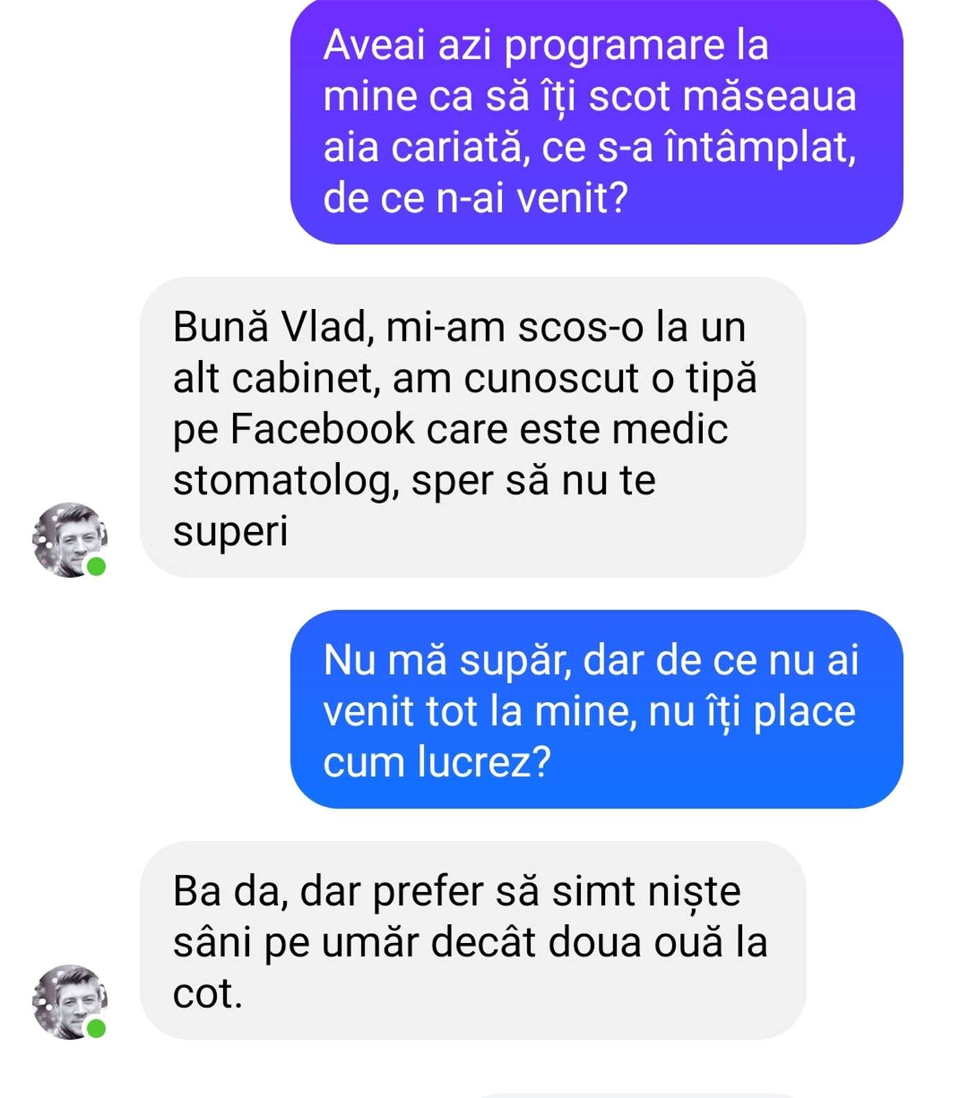Click the word "Facebook" in the gray message

click(x=322, y=429)
